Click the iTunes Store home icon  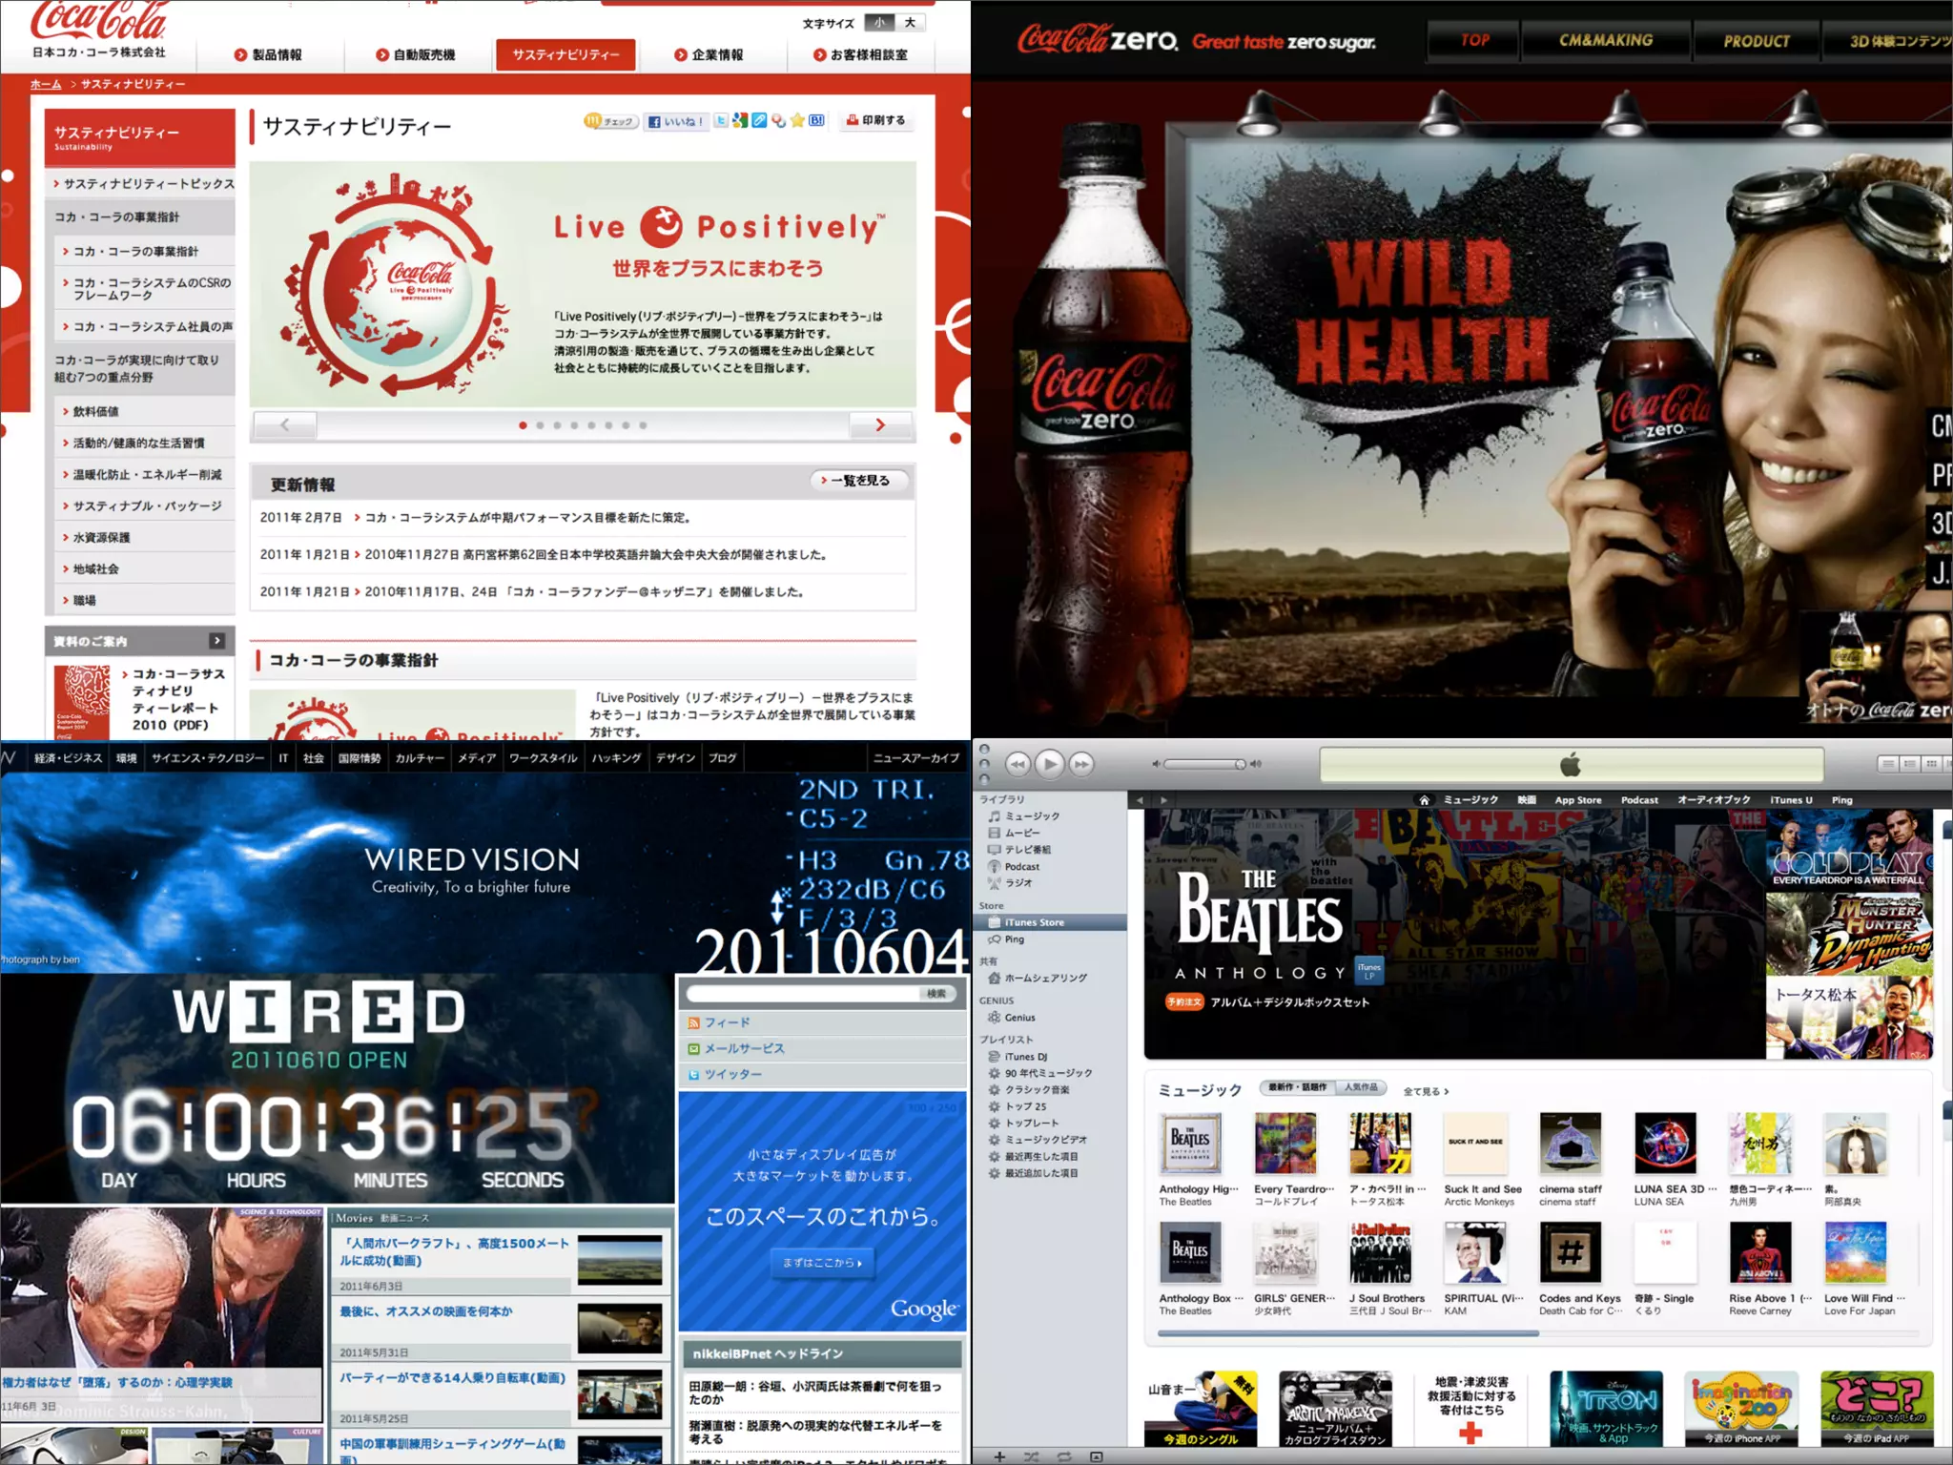(1424, 800)
